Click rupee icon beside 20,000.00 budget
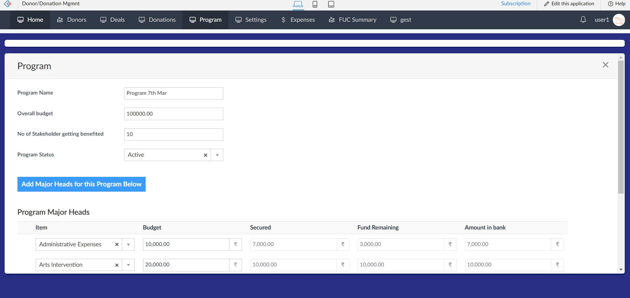This screenshot has width=630, height=298. tap(236, 265)
